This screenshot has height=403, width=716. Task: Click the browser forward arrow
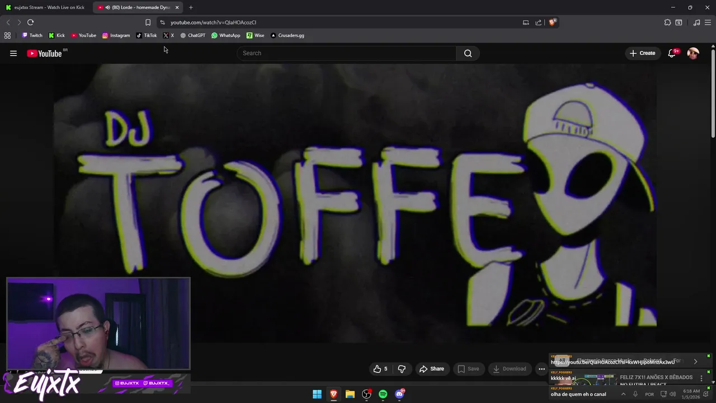(19, 22)
